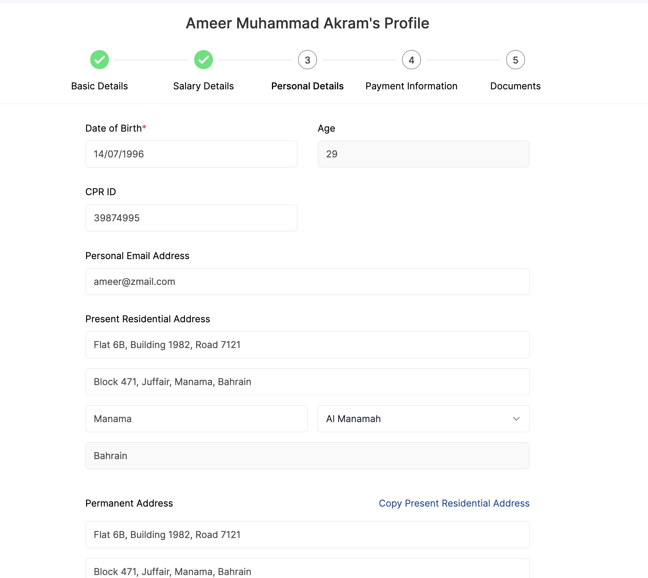This screenshot has height=578, width=648.
Task: Open Payment Information step label
Action: (412, 86)
